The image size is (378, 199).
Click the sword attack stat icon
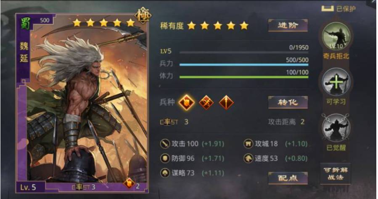(165, 144)
